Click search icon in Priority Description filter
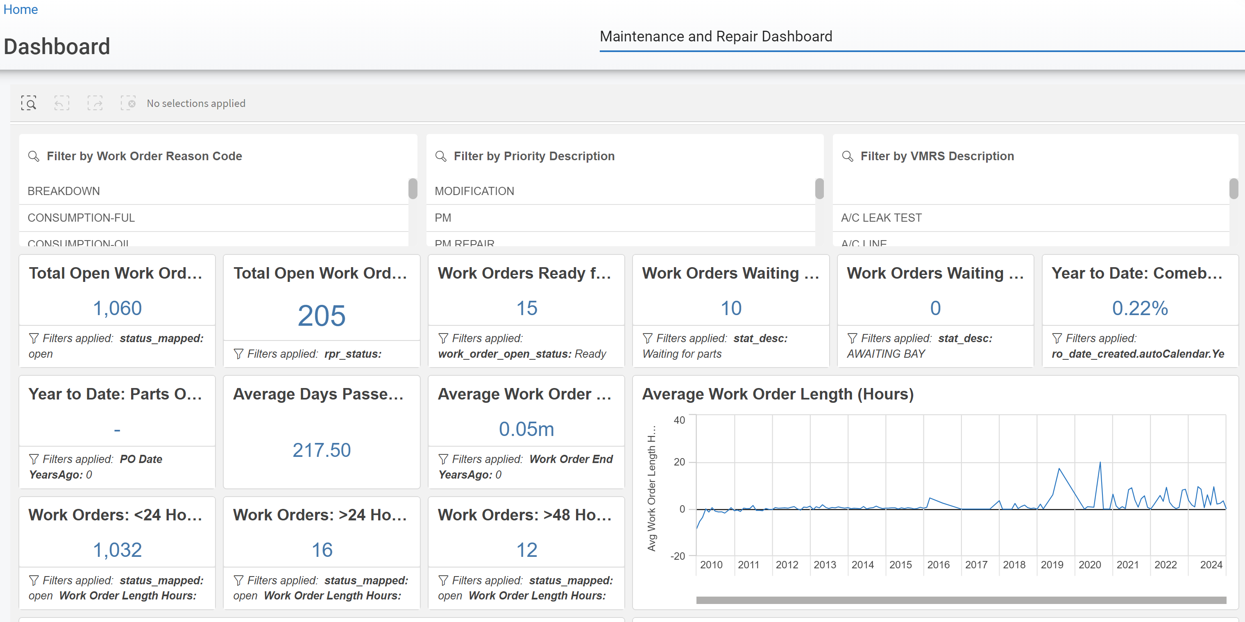The height and width of the screenshot is (622, 1245). 440,156
